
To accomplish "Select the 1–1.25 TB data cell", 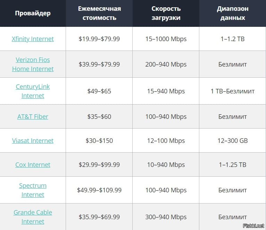I will click(233, 164).
